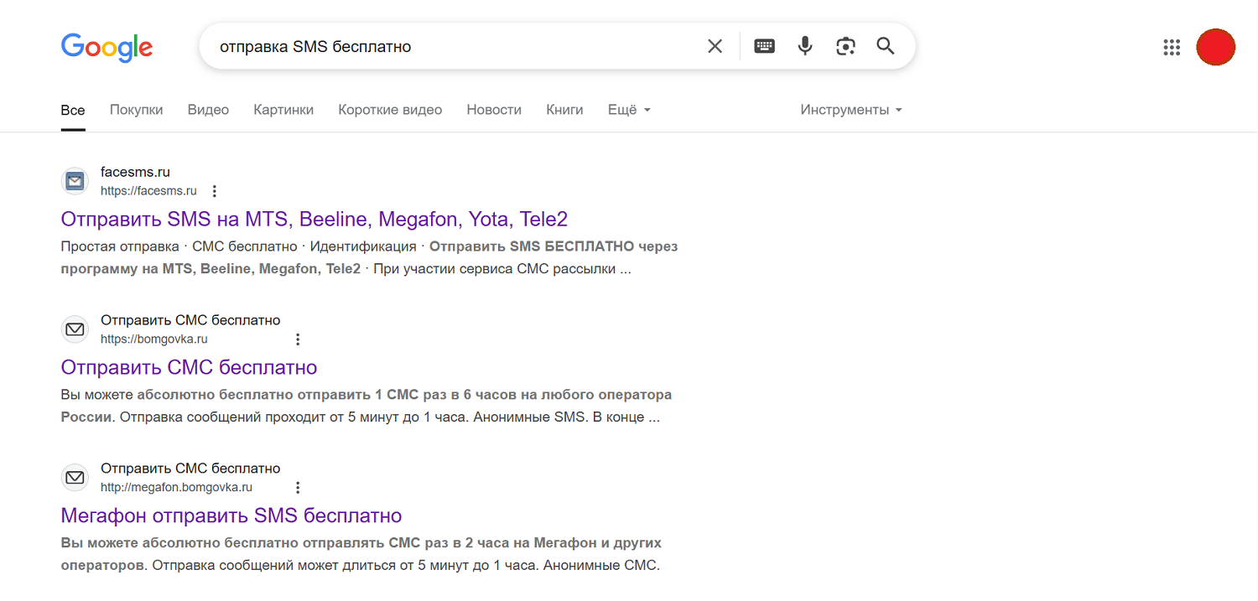This screenshot has width=1258, height=601.
Task: Click the http://megafon.bomgovka.ru URL
Action: coord(176,488)
